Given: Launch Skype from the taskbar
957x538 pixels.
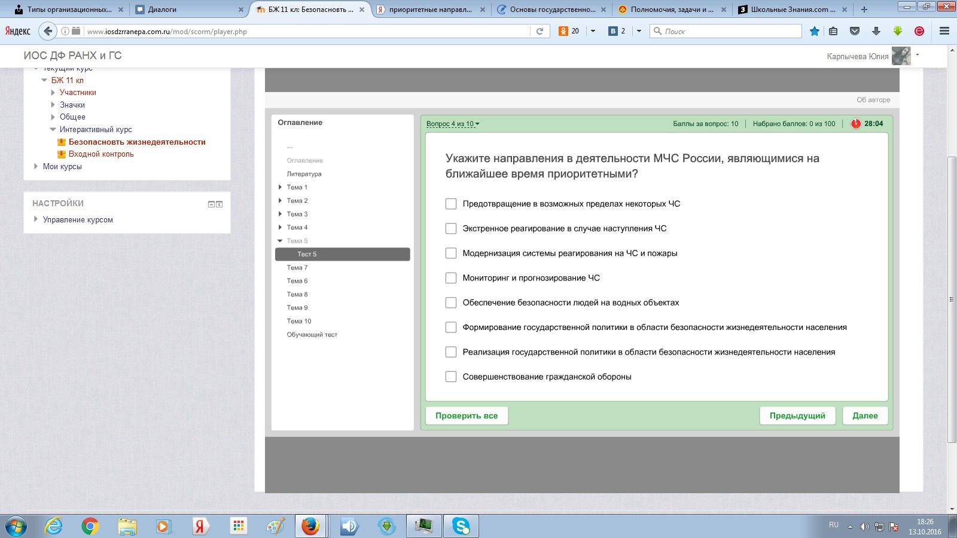Looking at the screenshot, I should pyautogui.click(x=461, y=526).
